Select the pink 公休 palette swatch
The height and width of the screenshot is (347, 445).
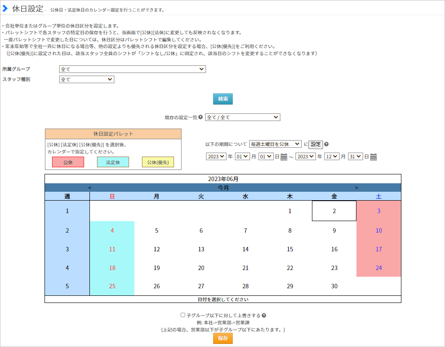coord(68,162)
